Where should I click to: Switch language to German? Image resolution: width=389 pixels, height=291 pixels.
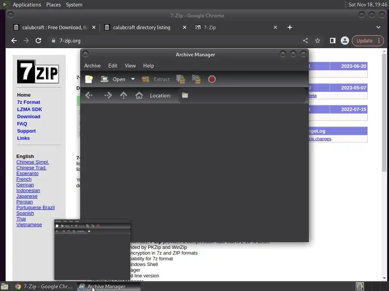(25, 185)
